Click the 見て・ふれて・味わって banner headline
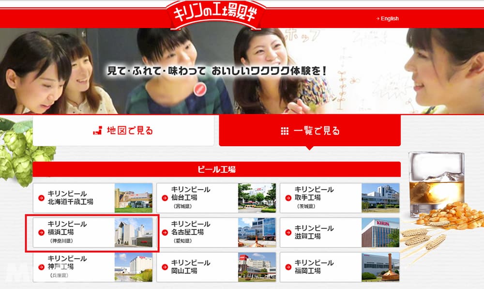Image resolution: width=484 pixels, height=289 pixels. click(x=217, y=71)
